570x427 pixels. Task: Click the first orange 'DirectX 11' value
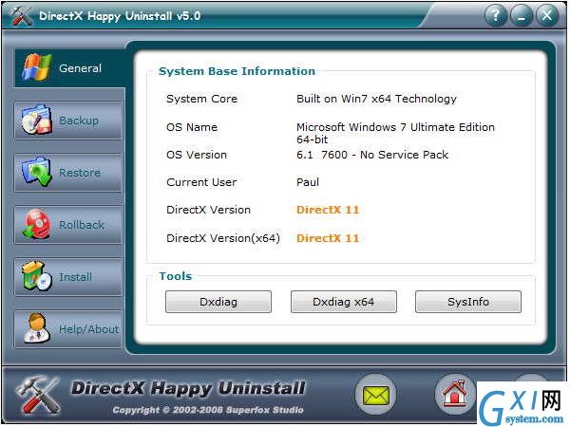coord(328,210)
